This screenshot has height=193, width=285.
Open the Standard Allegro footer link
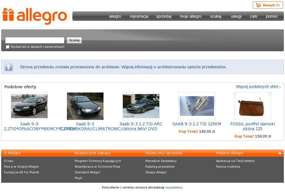87,172
